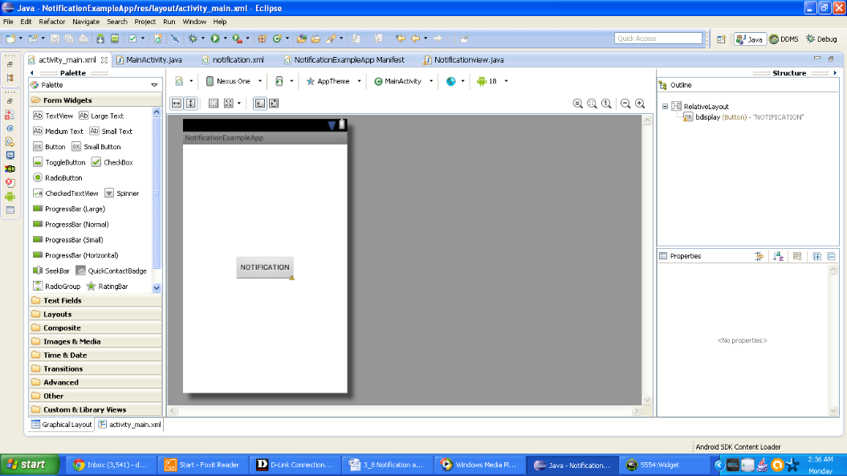Click the Sort properties alphabetically icon
Screen dimensions: 847x476
pyautogui.click(x=778, y=256)
